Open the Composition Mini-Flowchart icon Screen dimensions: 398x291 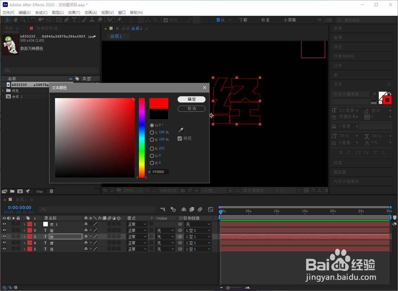[x=163, y=209]
